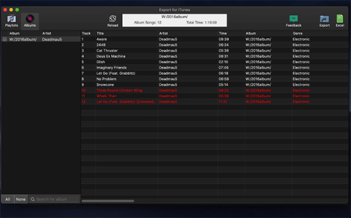
Task: Select red track Whelk Then
Action: (x=106, y=96)
